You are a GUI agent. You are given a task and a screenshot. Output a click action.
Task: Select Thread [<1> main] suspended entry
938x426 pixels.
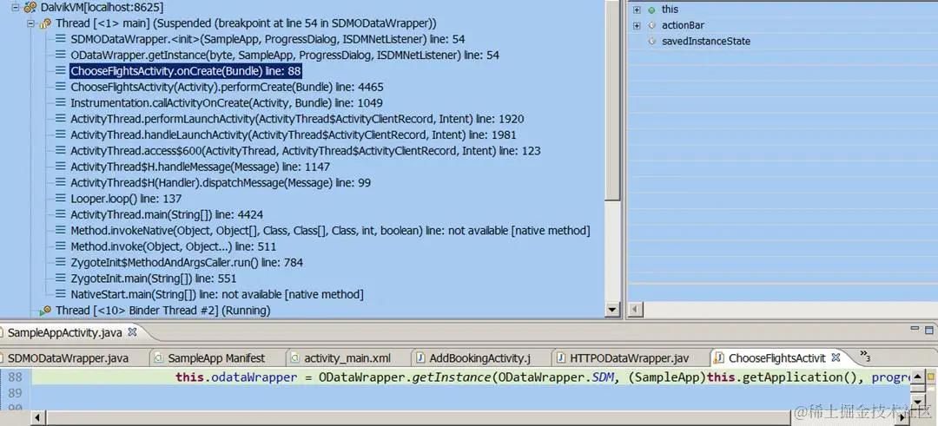pos(246,23)
